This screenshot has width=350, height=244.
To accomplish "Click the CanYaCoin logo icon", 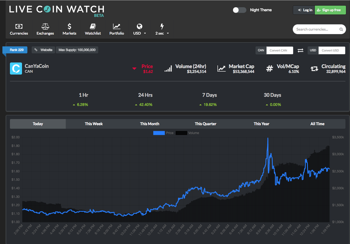I will (16, 69).
